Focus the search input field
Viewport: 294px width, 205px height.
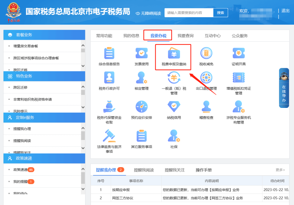tap(189, 13)
